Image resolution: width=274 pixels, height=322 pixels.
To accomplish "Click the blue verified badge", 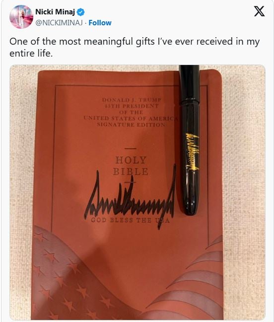I will tap(80, 12).
